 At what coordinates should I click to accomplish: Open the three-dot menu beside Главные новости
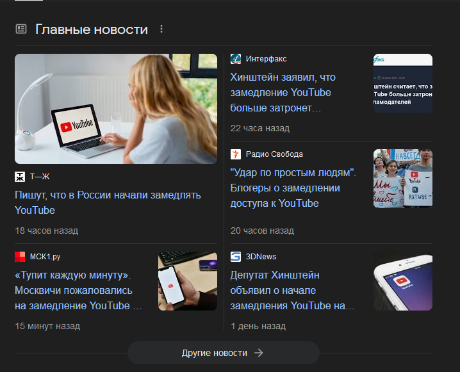pos(161,29)
